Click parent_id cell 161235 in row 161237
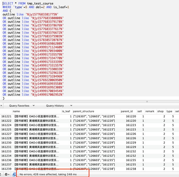The image size is (179, 177). tap(131, 165)
